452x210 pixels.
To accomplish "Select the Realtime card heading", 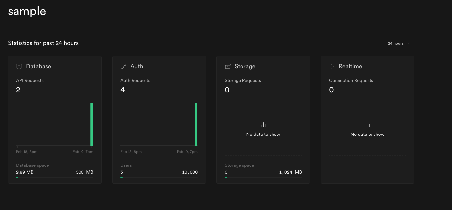I will [350, 66].
